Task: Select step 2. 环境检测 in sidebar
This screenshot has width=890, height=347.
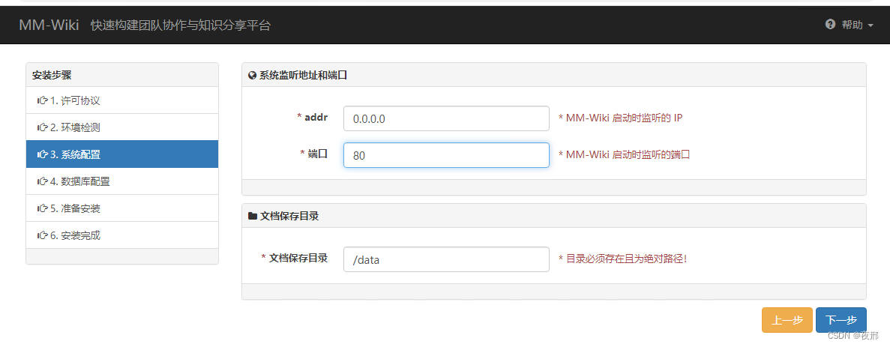Action: click(x=122, y=127)
